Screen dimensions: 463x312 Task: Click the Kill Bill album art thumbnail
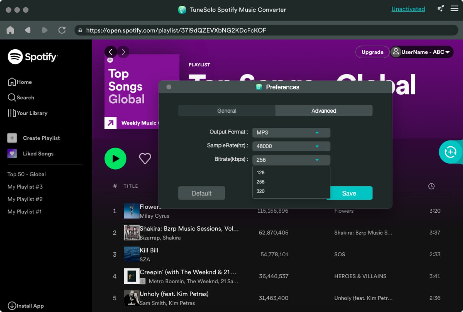pyautogui.click(x=132, y=254)
